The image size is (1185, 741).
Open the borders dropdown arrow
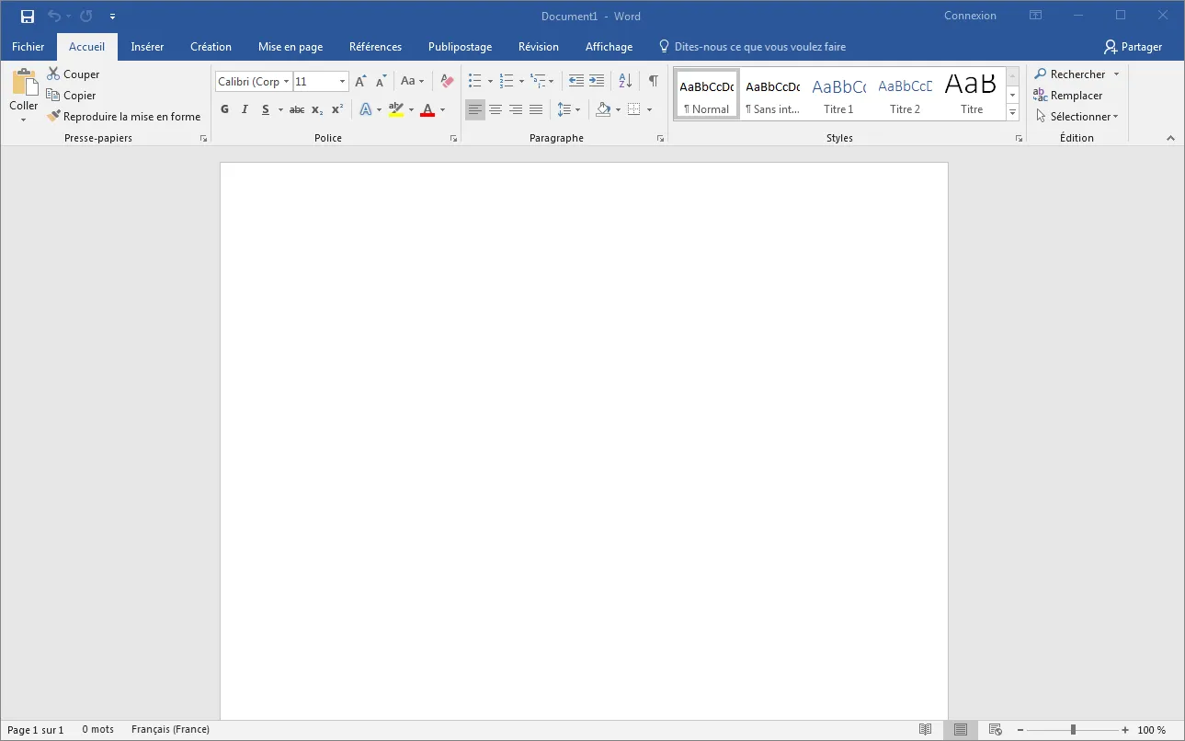coord(649,109)
